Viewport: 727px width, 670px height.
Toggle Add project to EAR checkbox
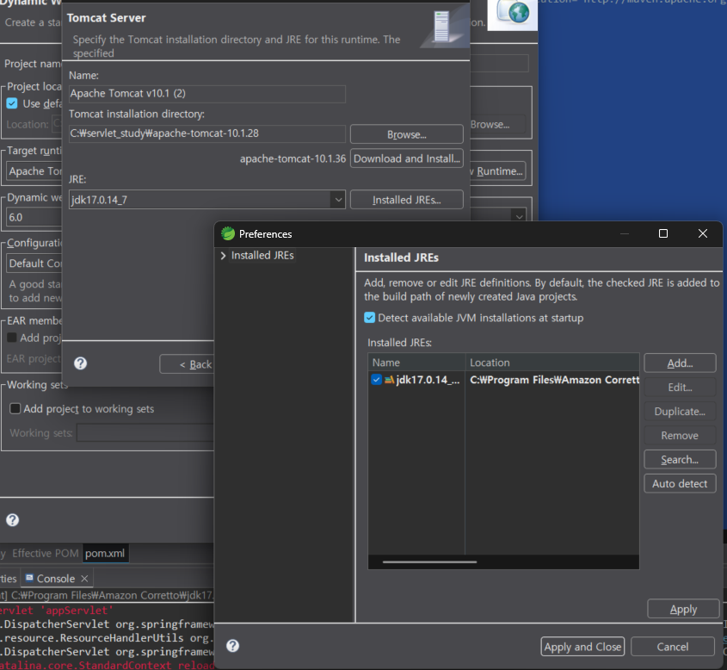point(12,338)
